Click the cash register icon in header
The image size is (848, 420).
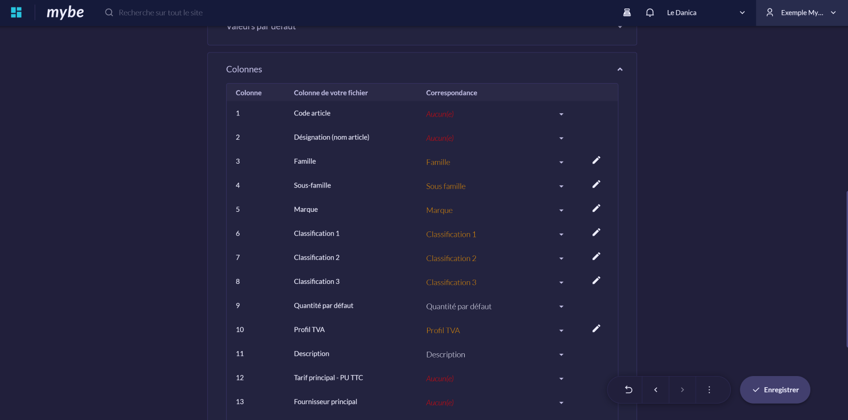627,13
